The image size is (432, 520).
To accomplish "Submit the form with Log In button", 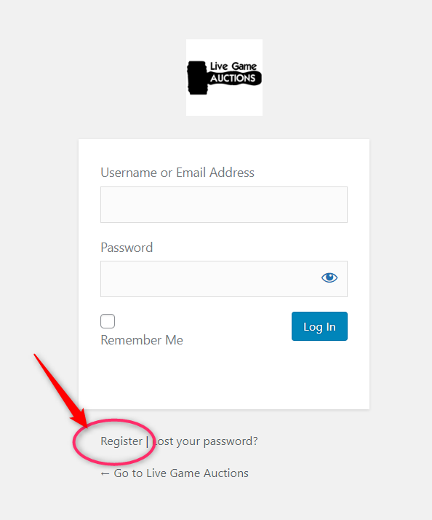I will 319,326.
